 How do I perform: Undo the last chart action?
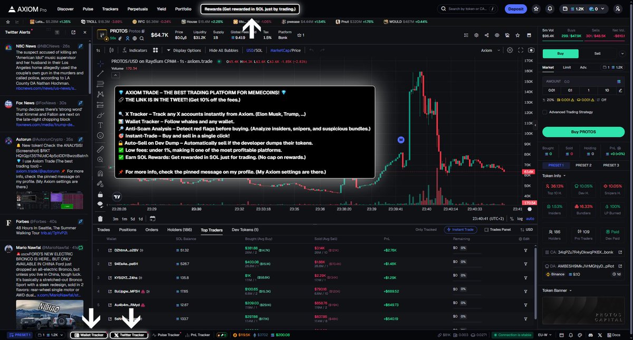[311, 51]
